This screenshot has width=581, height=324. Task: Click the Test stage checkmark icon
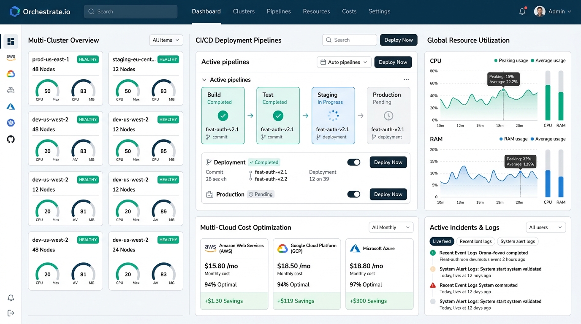[x=278, y=116]
